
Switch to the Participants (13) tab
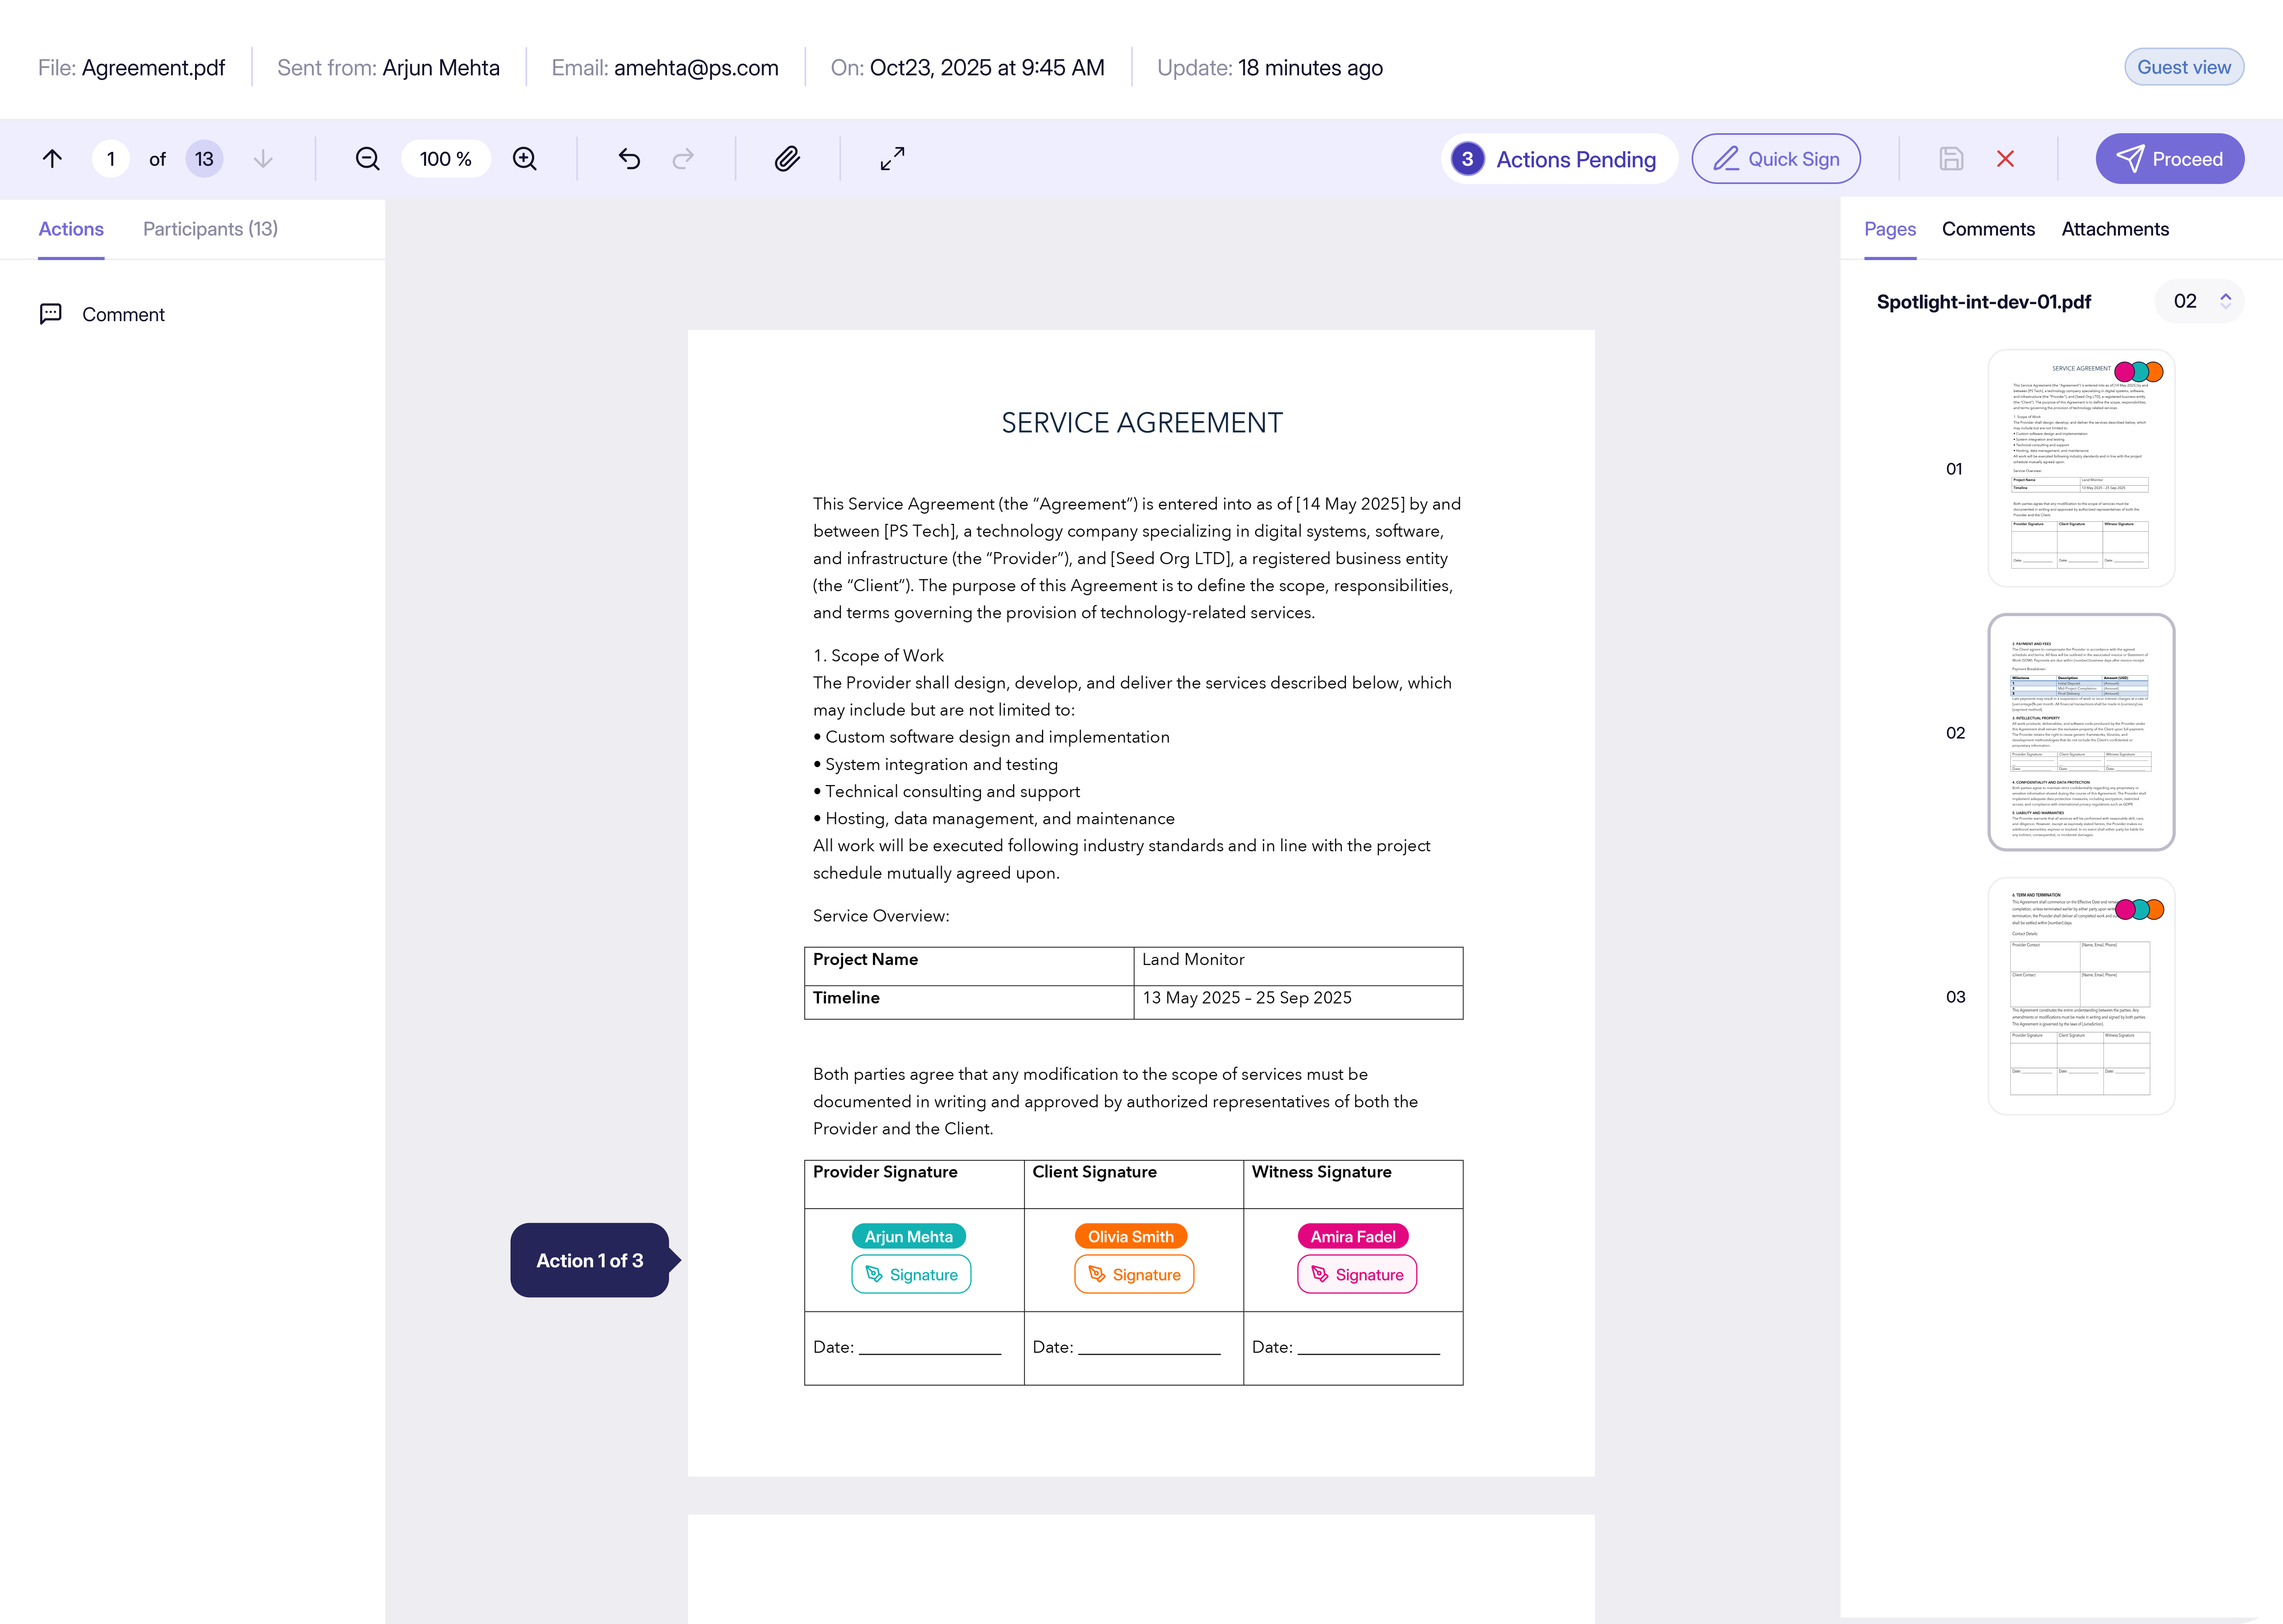click(210, 229)
